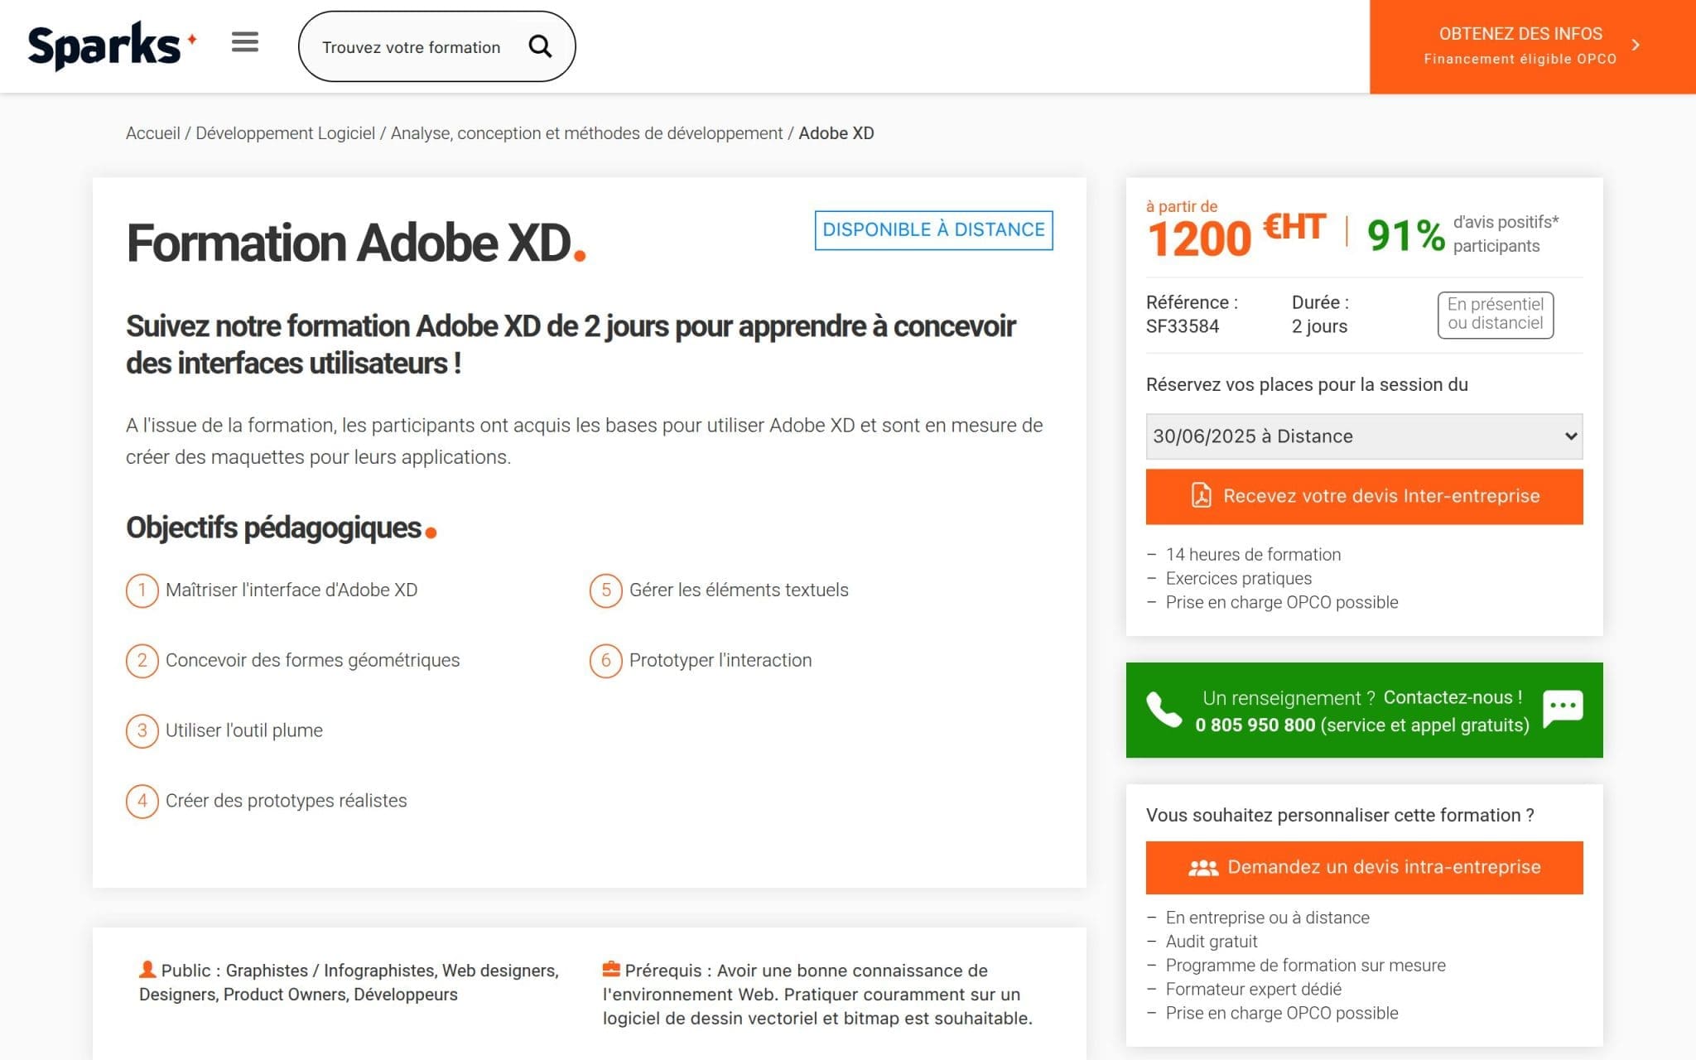
Task: Click the Exercices pratiques list item
Action: coord(1238,579)
